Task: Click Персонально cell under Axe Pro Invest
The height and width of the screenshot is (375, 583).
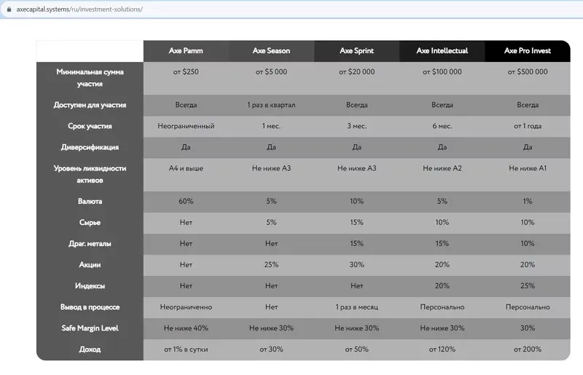Action: click(528, 307)
